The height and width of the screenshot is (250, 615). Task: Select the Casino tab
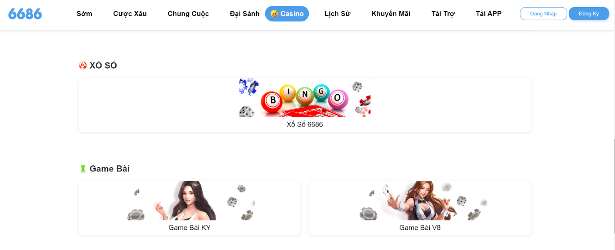[287, 14]
